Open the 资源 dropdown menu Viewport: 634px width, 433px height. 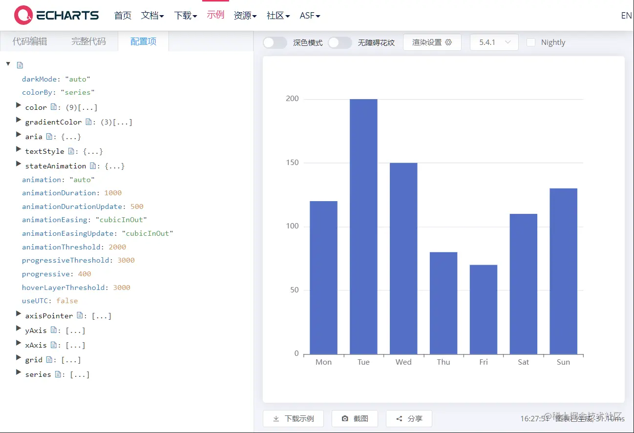point(245,16)
